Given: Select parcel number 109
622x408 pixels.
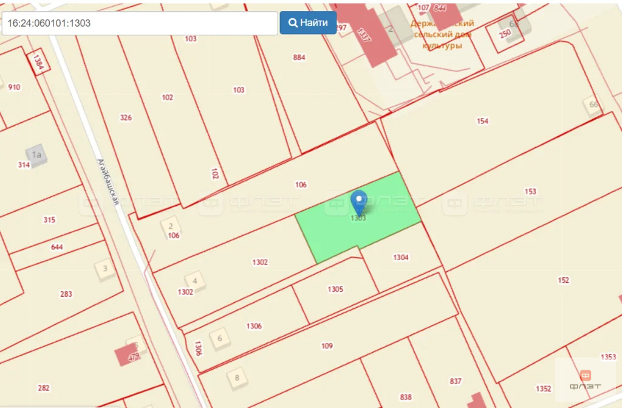Looking at the screenshot, I should tap(327, 346).
